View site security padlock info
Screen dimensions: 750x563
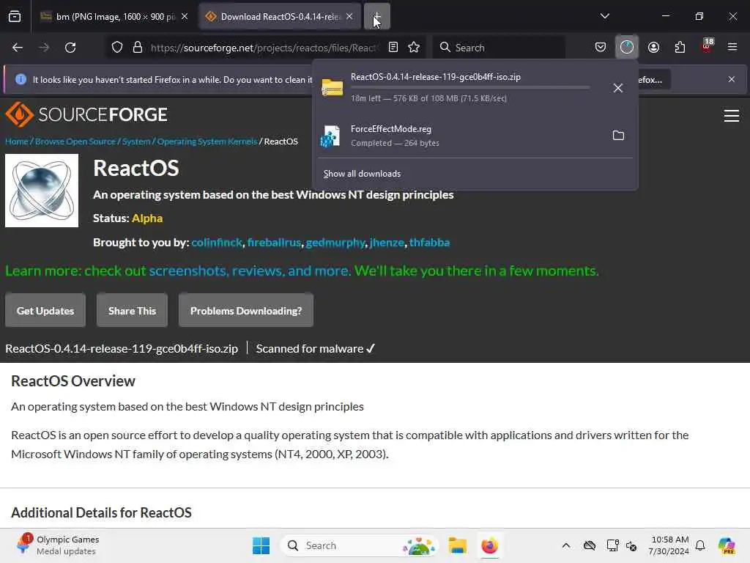[x=138, y=48]
